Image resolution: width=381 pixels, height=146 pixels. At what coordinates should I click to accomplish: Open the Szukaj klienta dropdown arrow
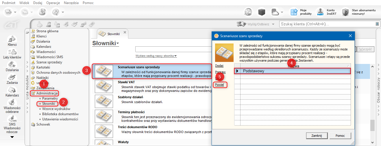coord(377,24)
